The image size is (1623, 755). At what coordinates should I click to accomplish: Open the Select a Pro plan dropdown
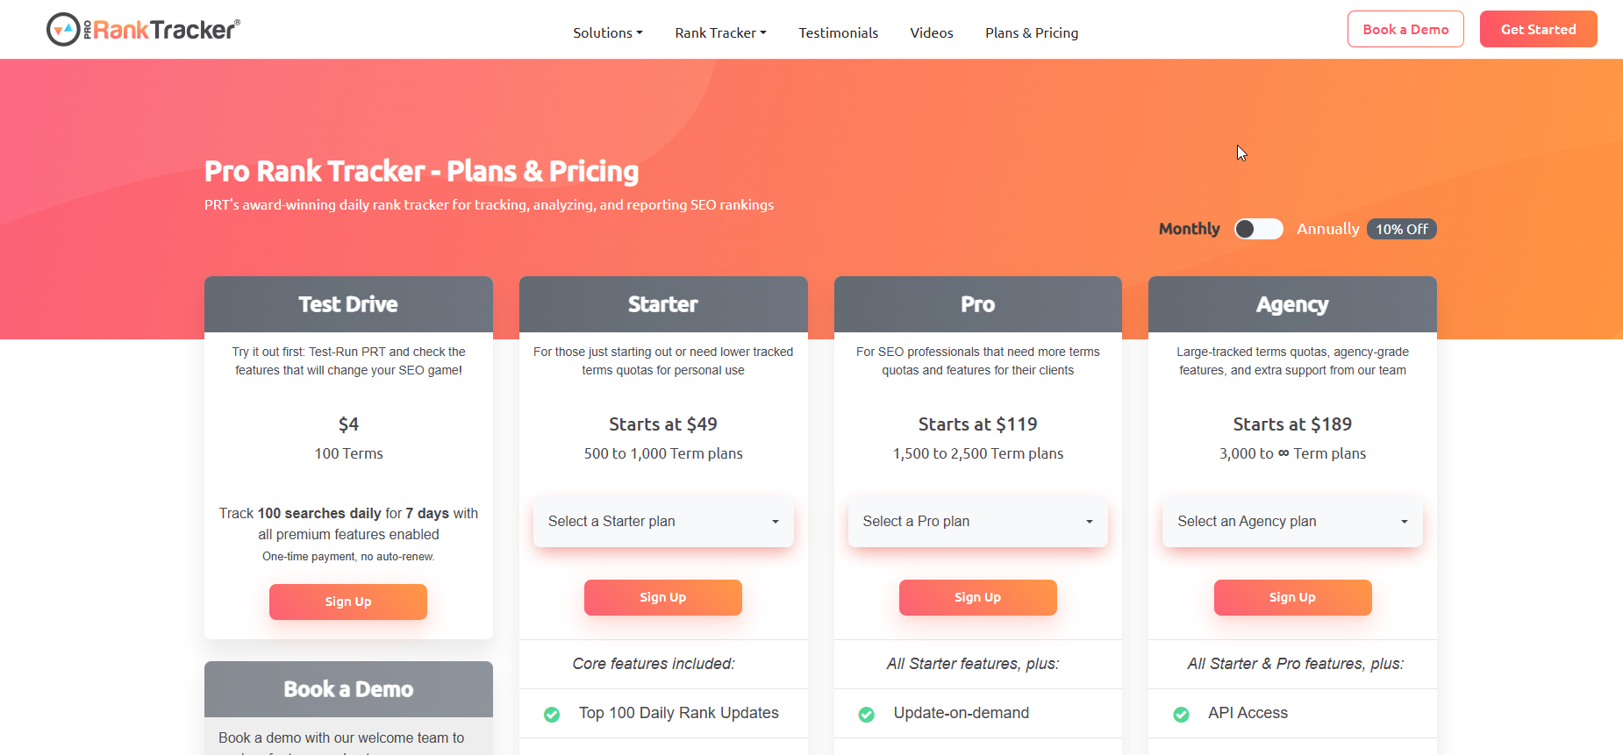[x=977, y=522]
